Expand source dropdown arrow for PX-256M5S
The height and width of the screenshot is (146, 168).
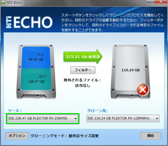point(76,119)
